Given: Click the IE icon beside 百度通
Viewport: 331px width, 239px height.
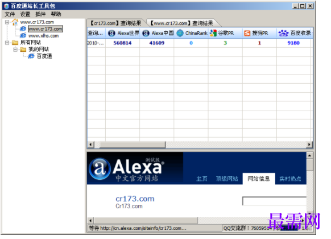Looking at the screenshot, I should [31, 56].
